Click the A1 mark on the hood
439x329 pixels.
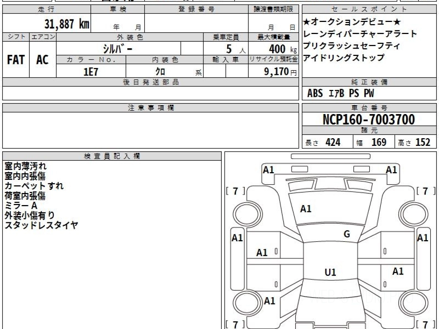[306, 209]
